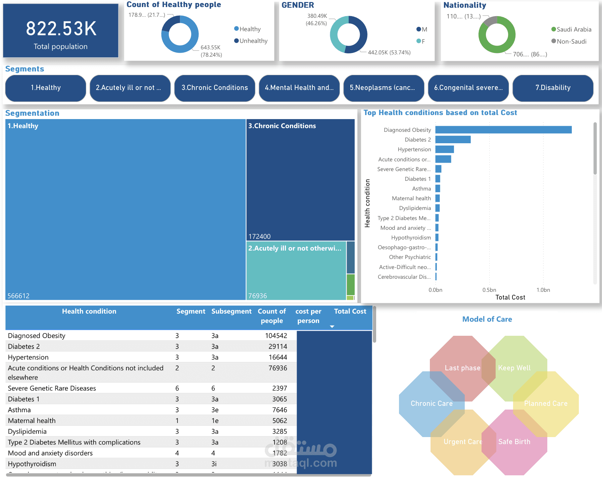Click the 3.Chronic Conditions treemap block
The height and width of the screenshot is (479, 602).
[x=301, y=180]
